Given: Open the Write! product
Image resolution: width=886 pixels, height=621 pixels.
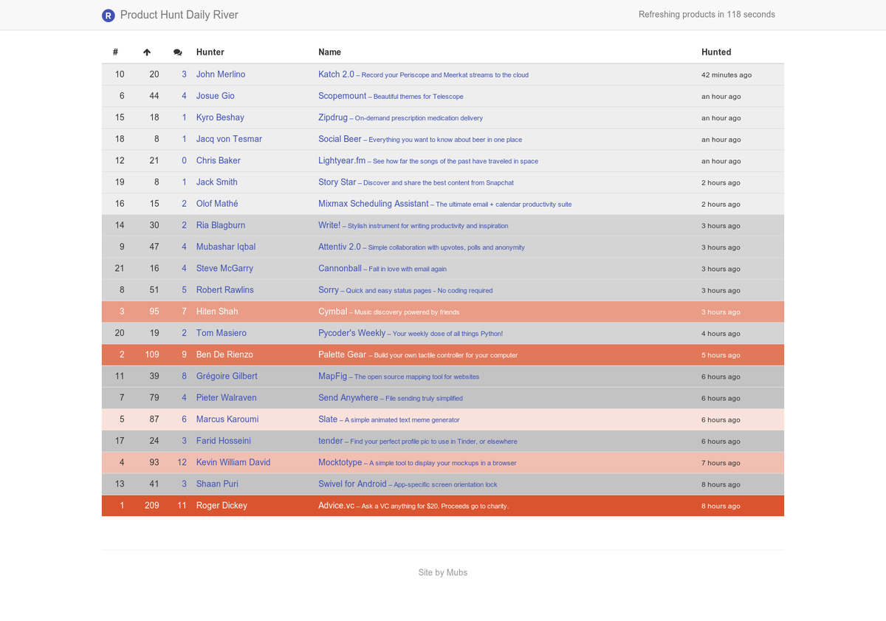Looking at the screenshot, I should click(x=329, y=225).
